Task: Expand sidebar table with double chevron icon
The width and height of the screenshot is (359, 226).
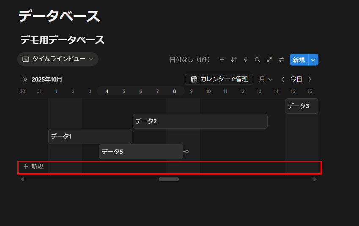Action: click(x=25, y=79)
